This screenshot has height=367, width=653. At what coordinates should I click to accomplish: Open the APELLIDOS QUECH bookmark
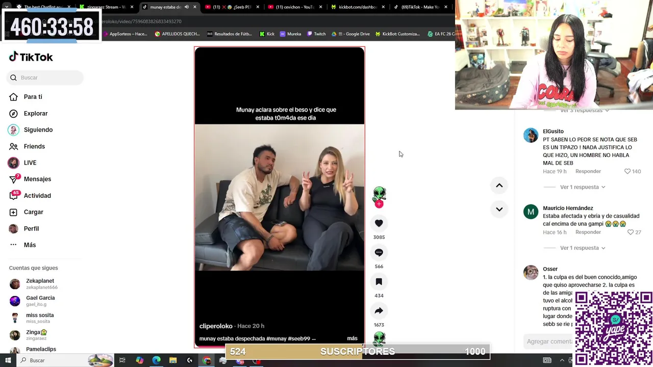(x=177, y=34)
